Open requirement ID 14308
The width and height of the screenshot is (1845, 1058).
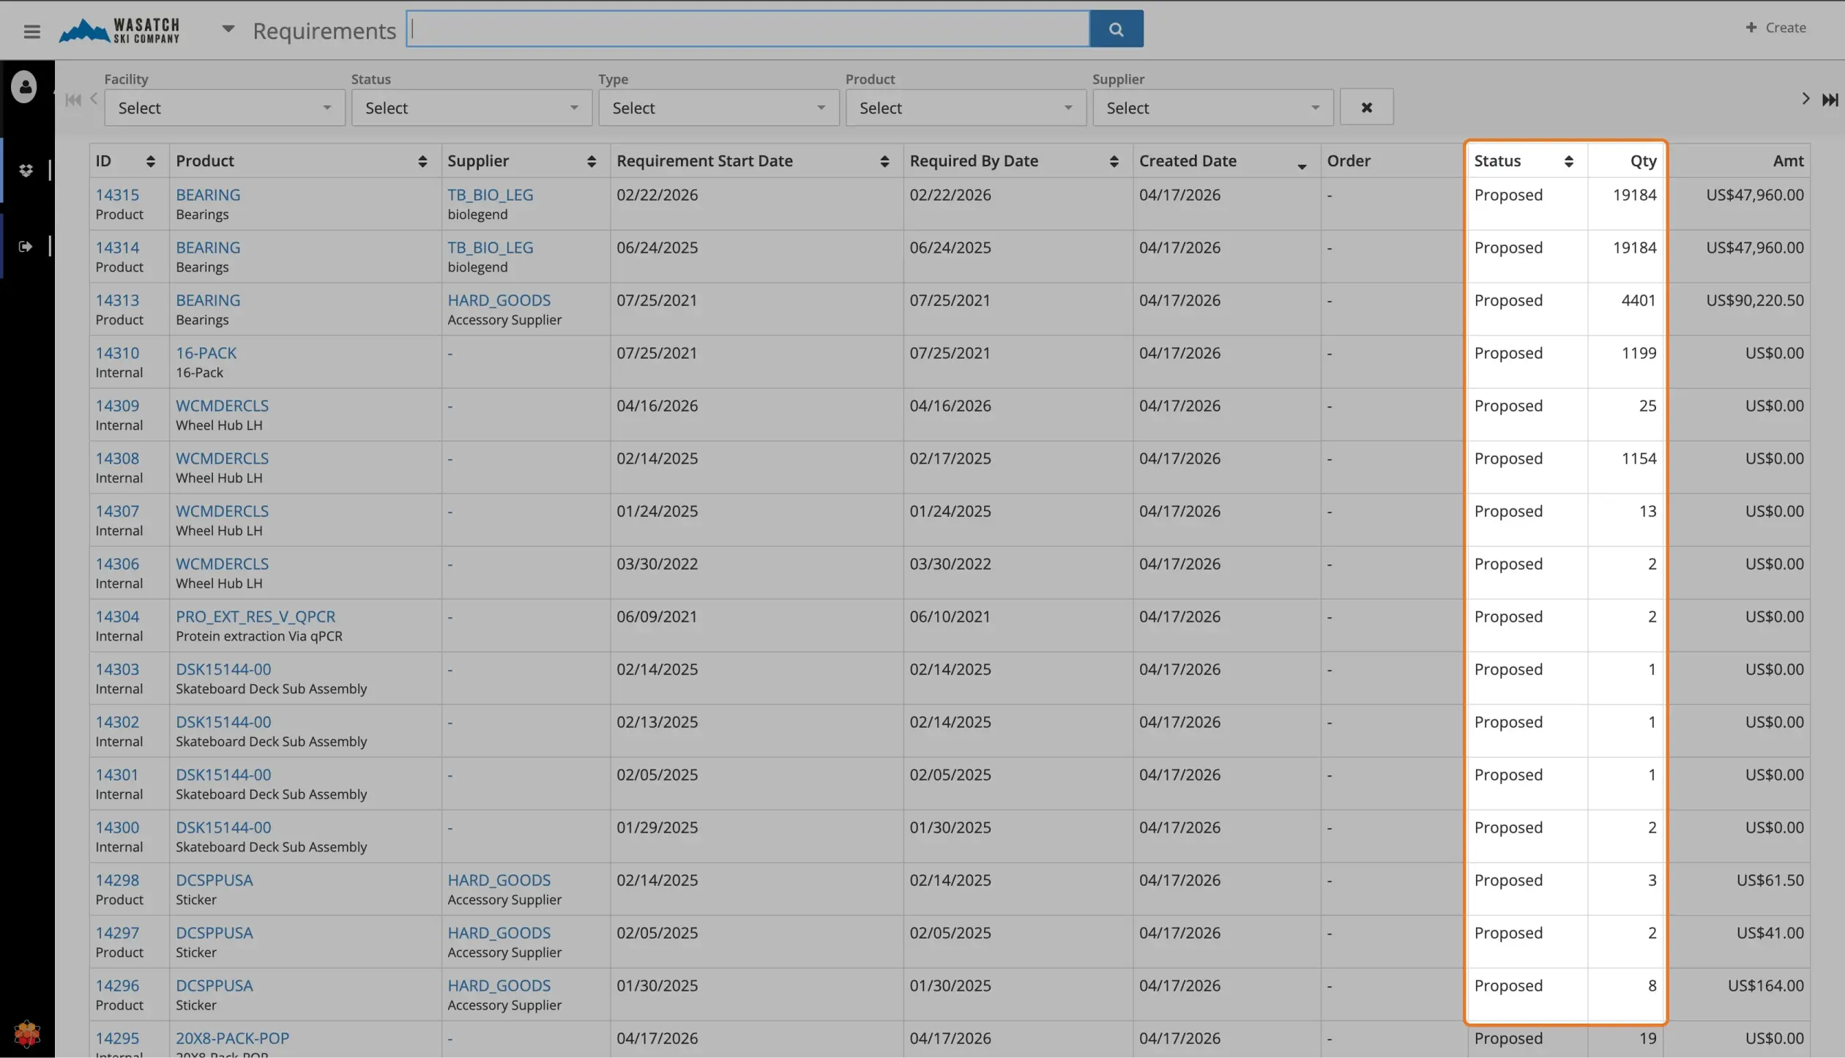pos(117,458)
